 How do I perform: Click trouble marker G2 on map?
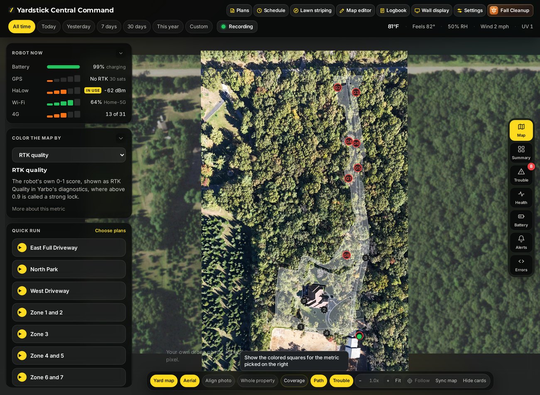(x=338, y=87)
